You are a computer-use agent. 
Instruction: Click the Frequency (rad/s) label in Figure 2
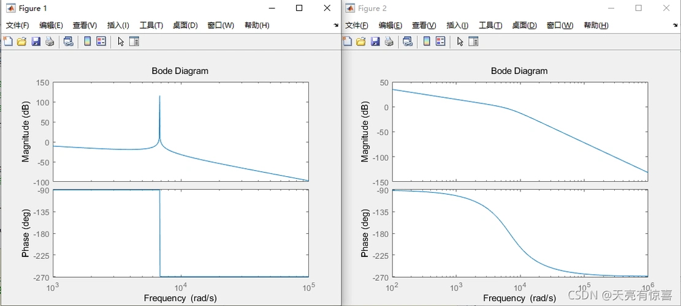tap(519, 298)
